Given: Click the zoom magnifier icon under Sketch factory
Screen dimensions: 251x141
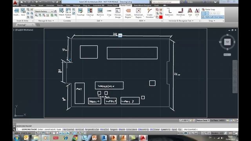Looking at the screenshot, I should pos(36,15).
